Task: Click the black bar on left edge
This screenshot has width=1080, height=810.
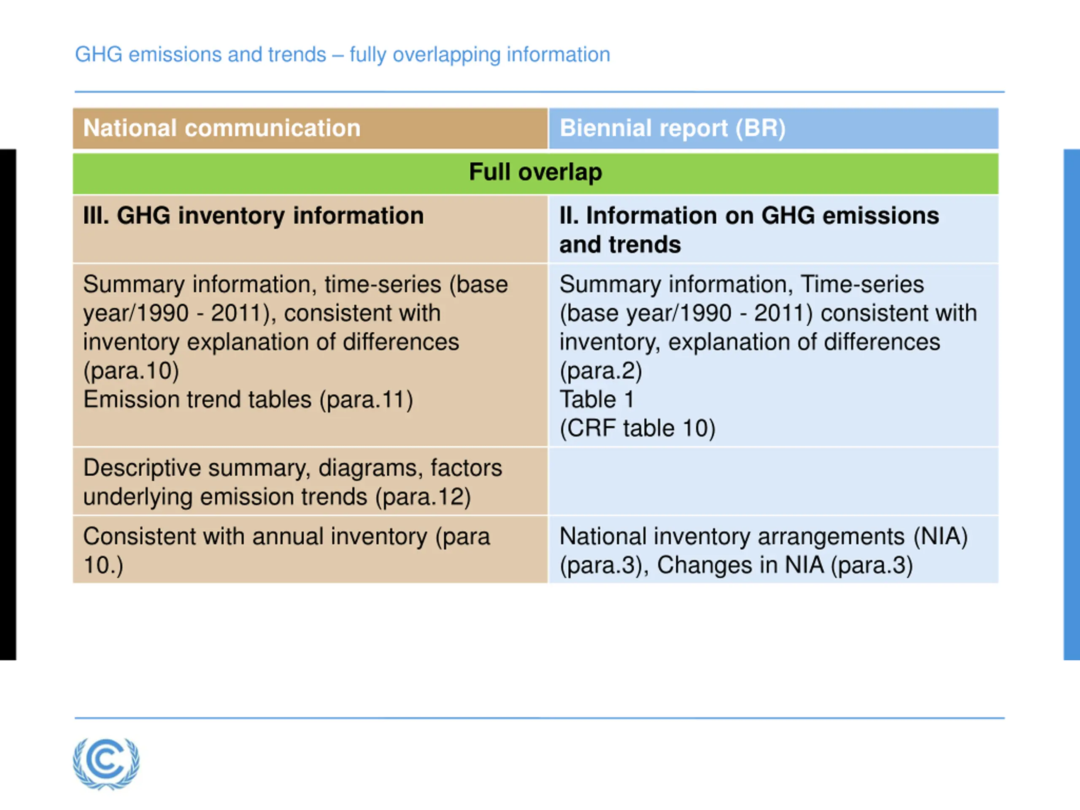Action: coord(8,405)
